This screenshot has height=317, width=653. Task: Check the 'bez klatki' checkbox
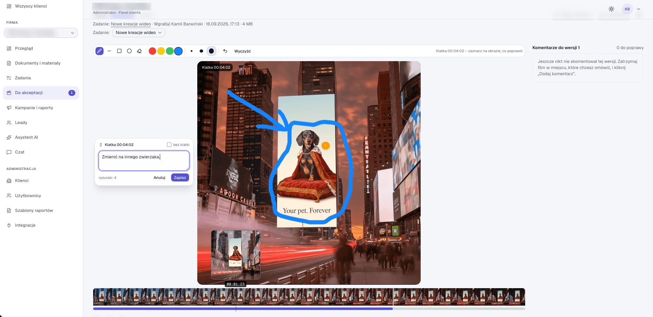[x=169, y=145]
